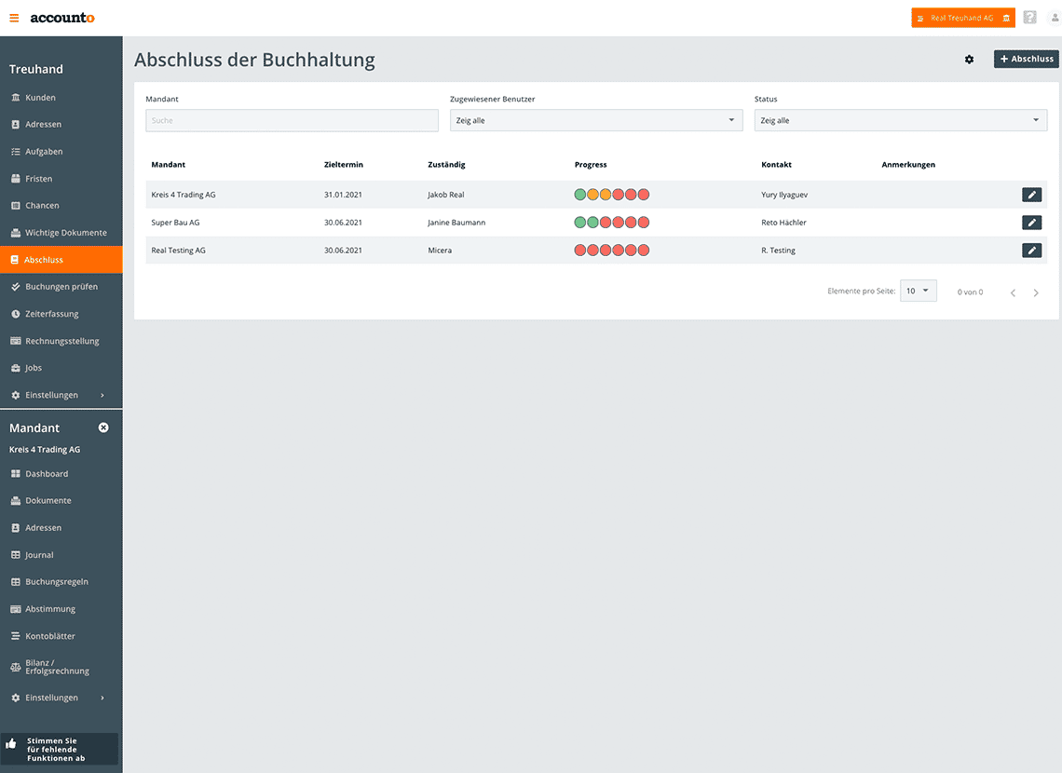Open the Status filter dropdown
The width and height of the screenshot is (1062, 773).
pyautogui.click(x=901, y=120)
